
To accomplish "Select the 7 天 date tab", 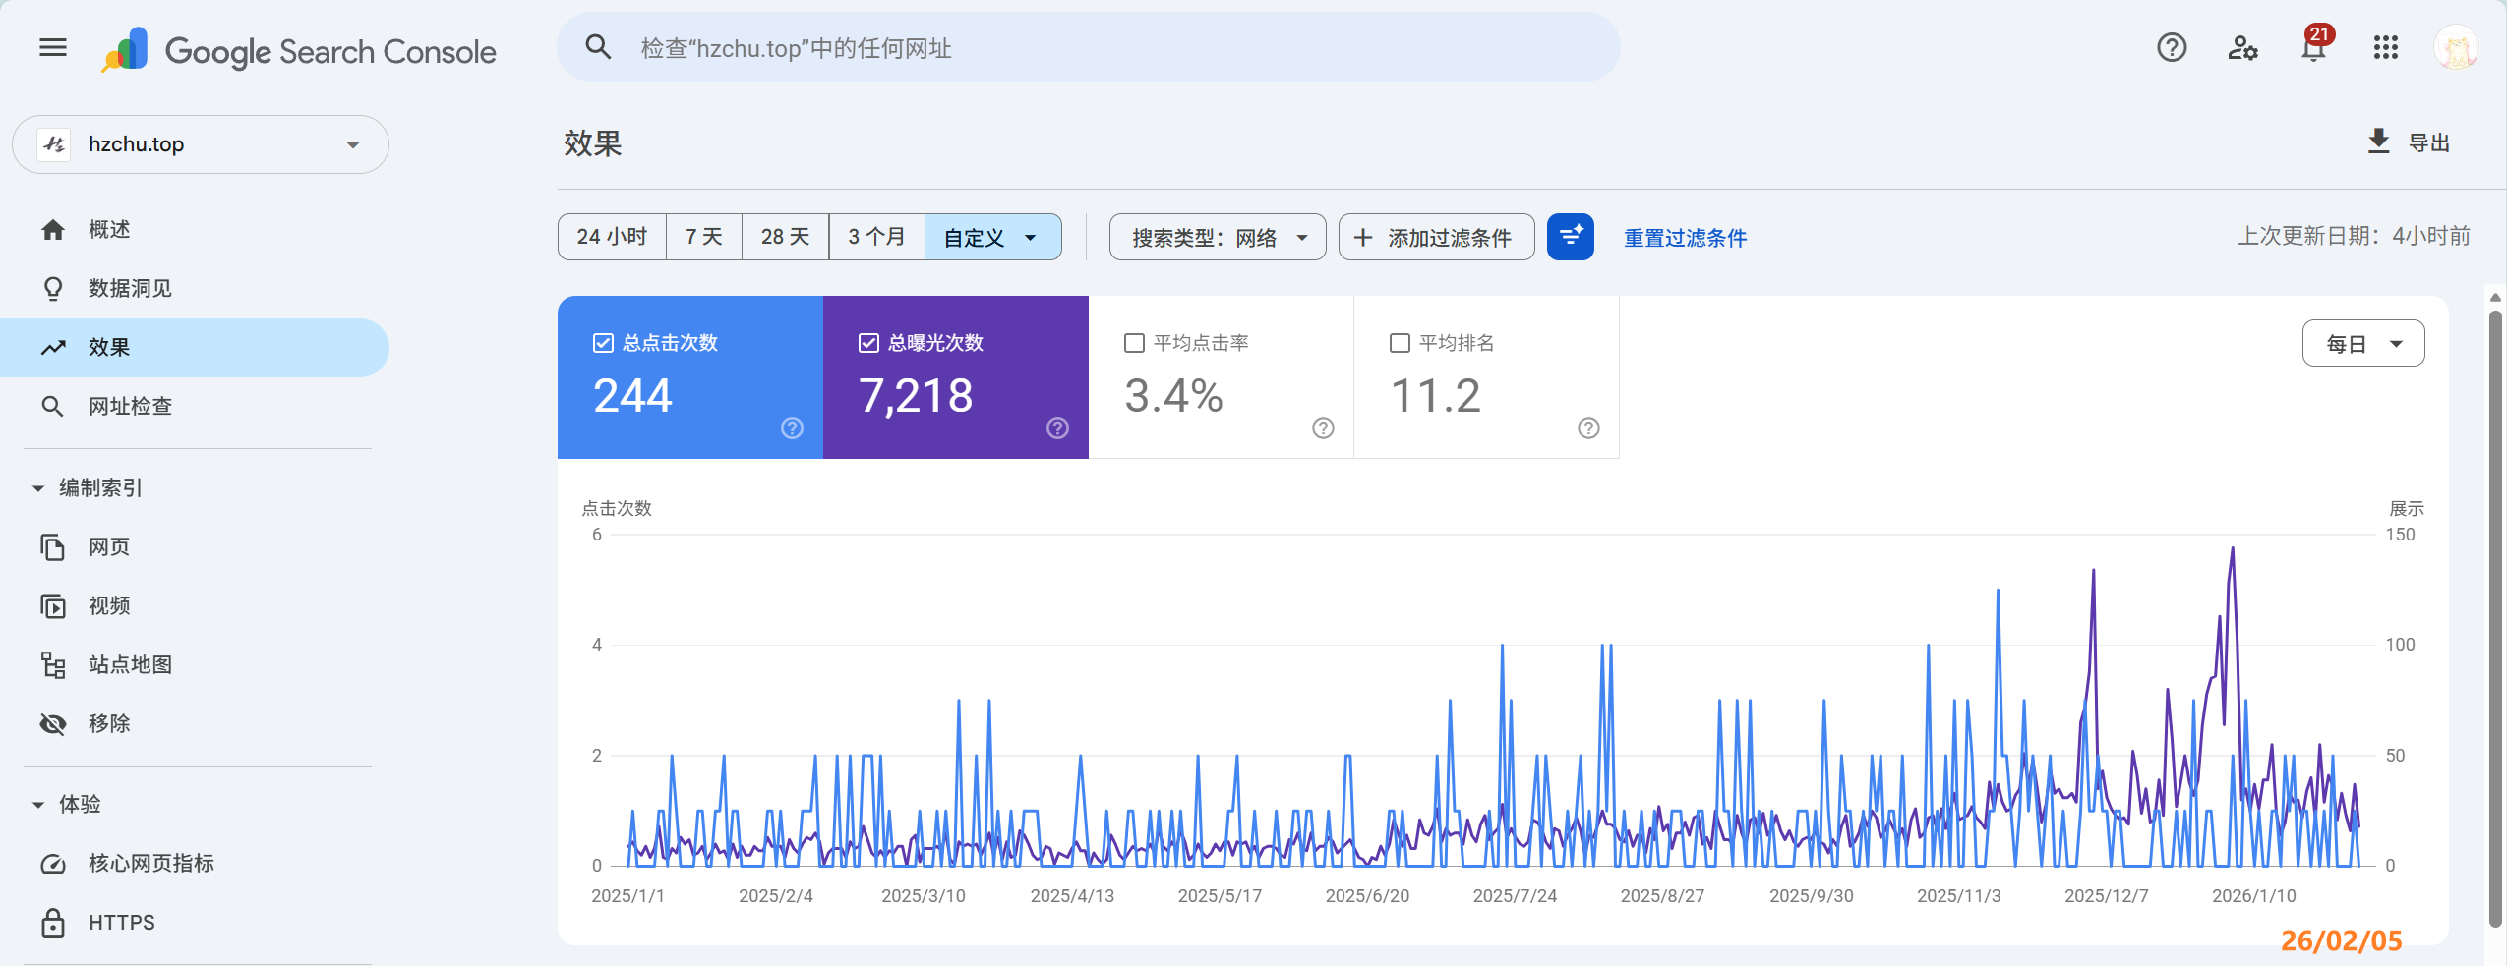I will click(704, 237).
